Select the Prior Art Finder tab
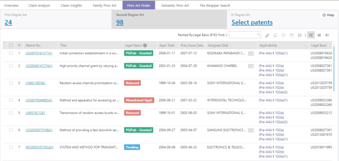The height and width of the screenshot is (161, 339). [x=139, y=5]
